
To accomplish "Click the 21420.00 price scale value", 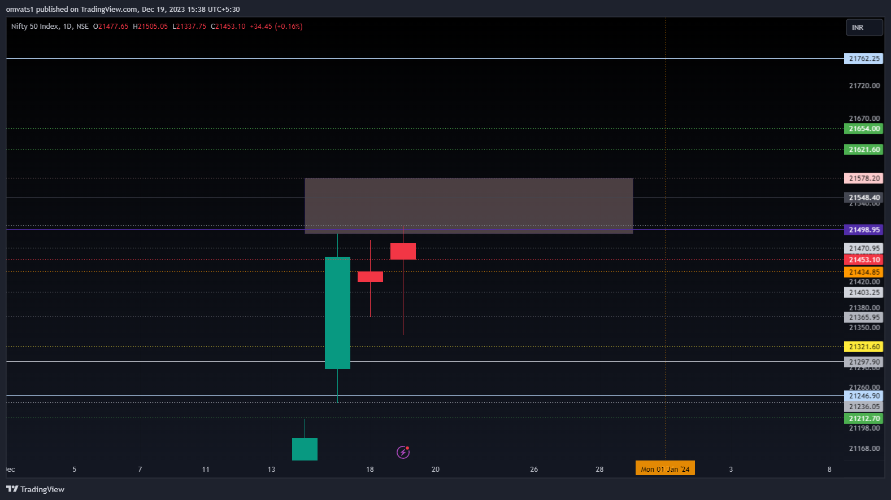I will [864, 282].
